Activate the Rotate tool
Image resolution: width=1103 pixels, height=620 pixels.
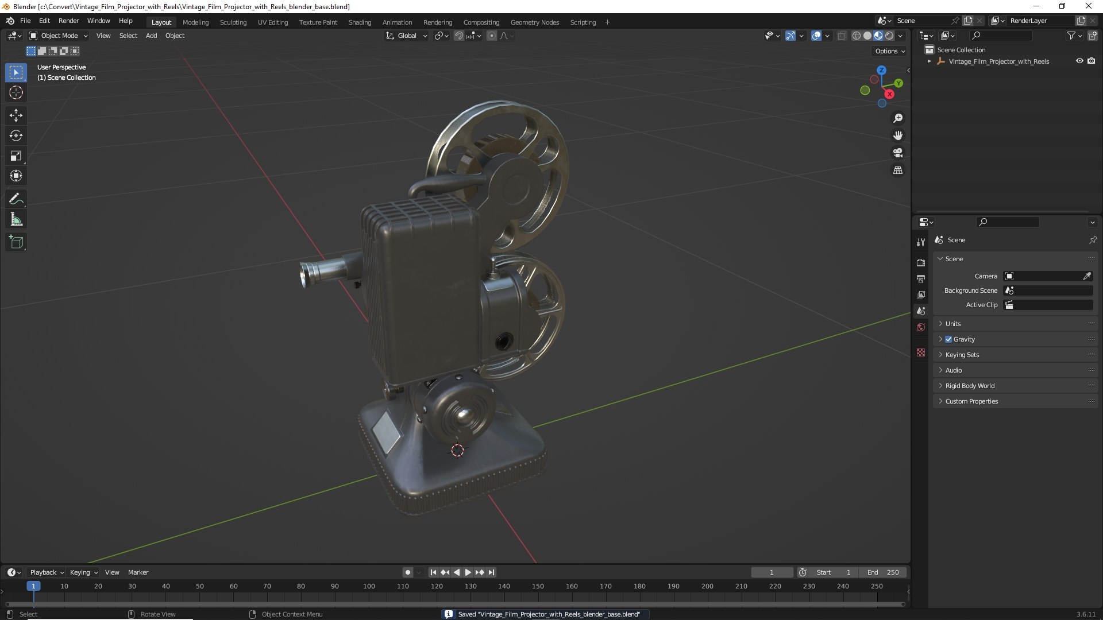[x=16, y=135]
